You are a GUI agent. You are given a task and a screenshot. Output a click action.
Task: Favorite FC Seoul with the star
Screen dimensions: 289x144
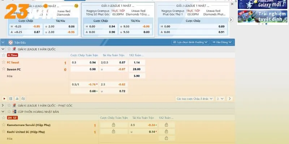[x=4, y=62]
